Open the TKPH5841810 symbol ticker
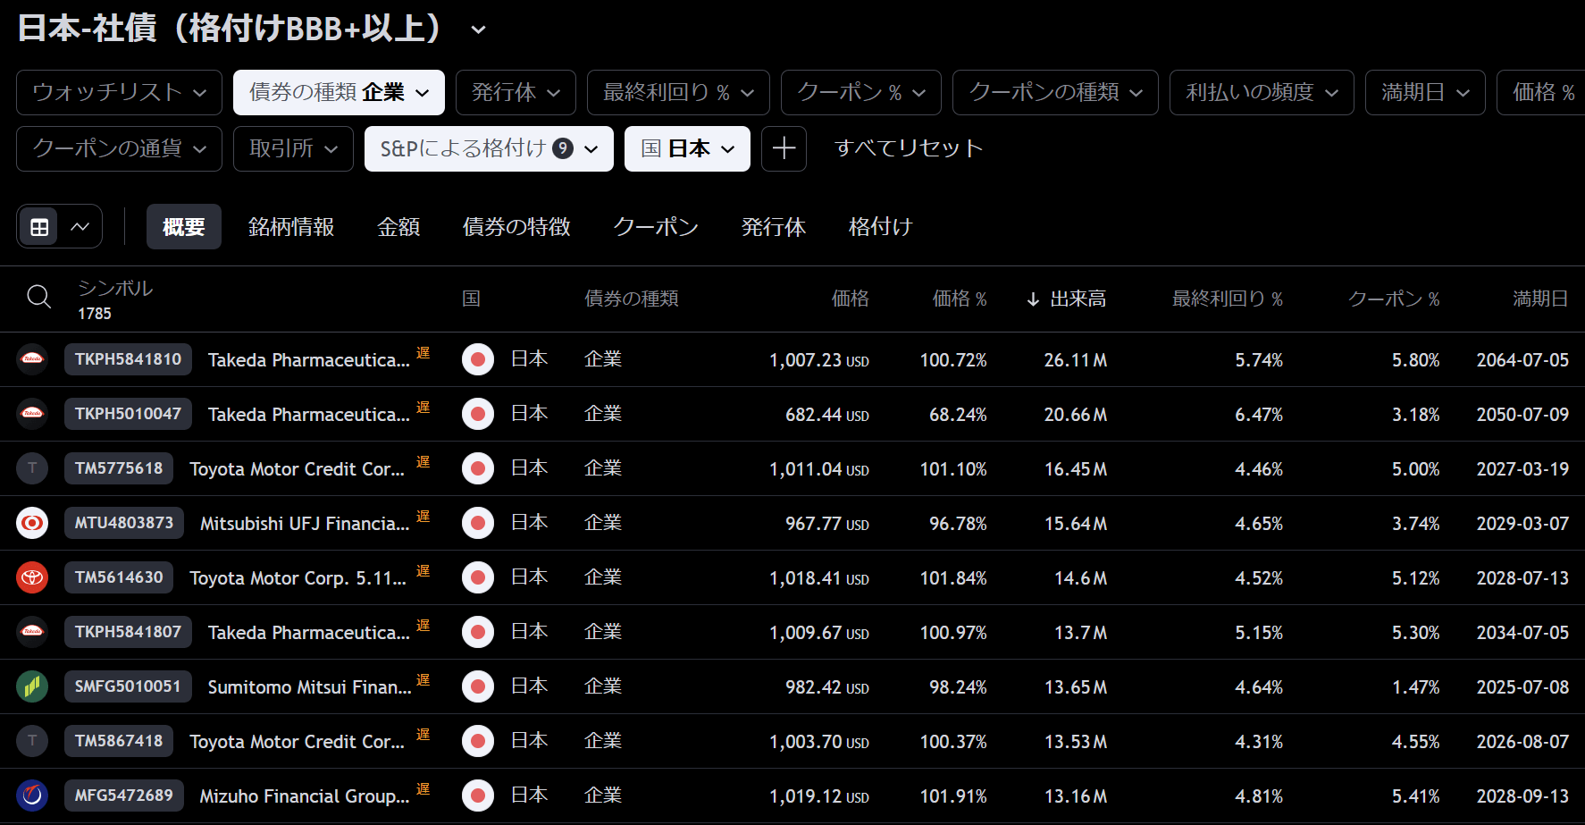The image size is (1585, 825). tap(128, 359)
